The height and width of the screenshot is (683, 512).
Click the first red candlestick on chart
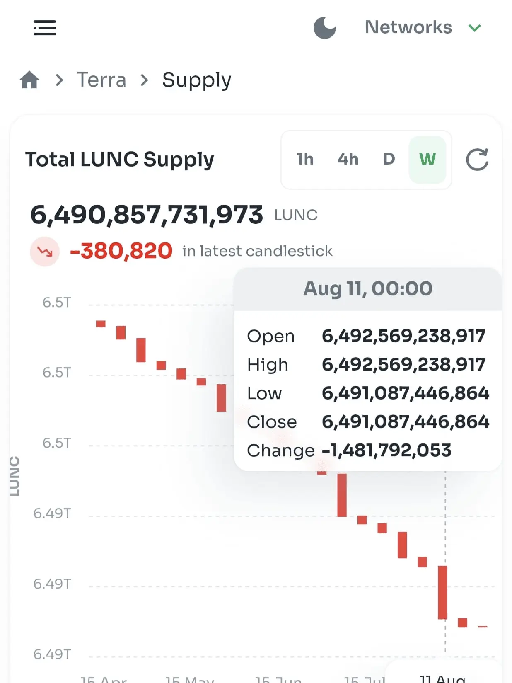pos(101,324)
